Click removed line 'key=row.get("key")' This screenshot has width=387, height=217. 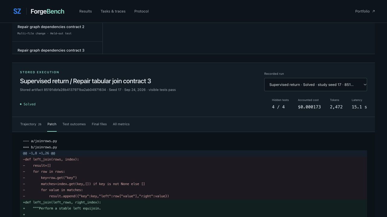point(193,178)
